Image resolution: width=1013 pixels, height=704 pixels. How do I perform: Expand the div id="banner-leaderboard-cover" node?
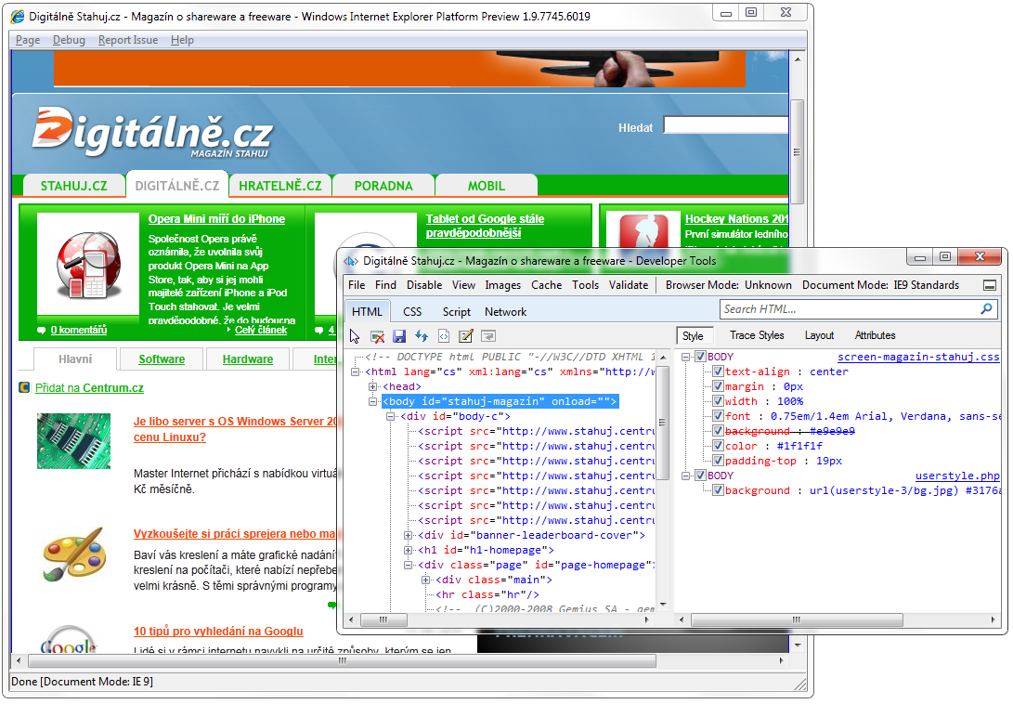pyautogui.click(x=408, y=535)
